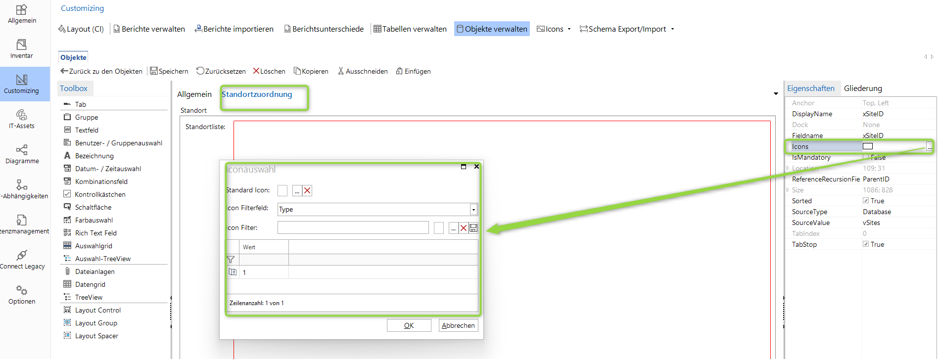
Task: Save the Icon Filter with the disk icon
Action: [473, 228]
